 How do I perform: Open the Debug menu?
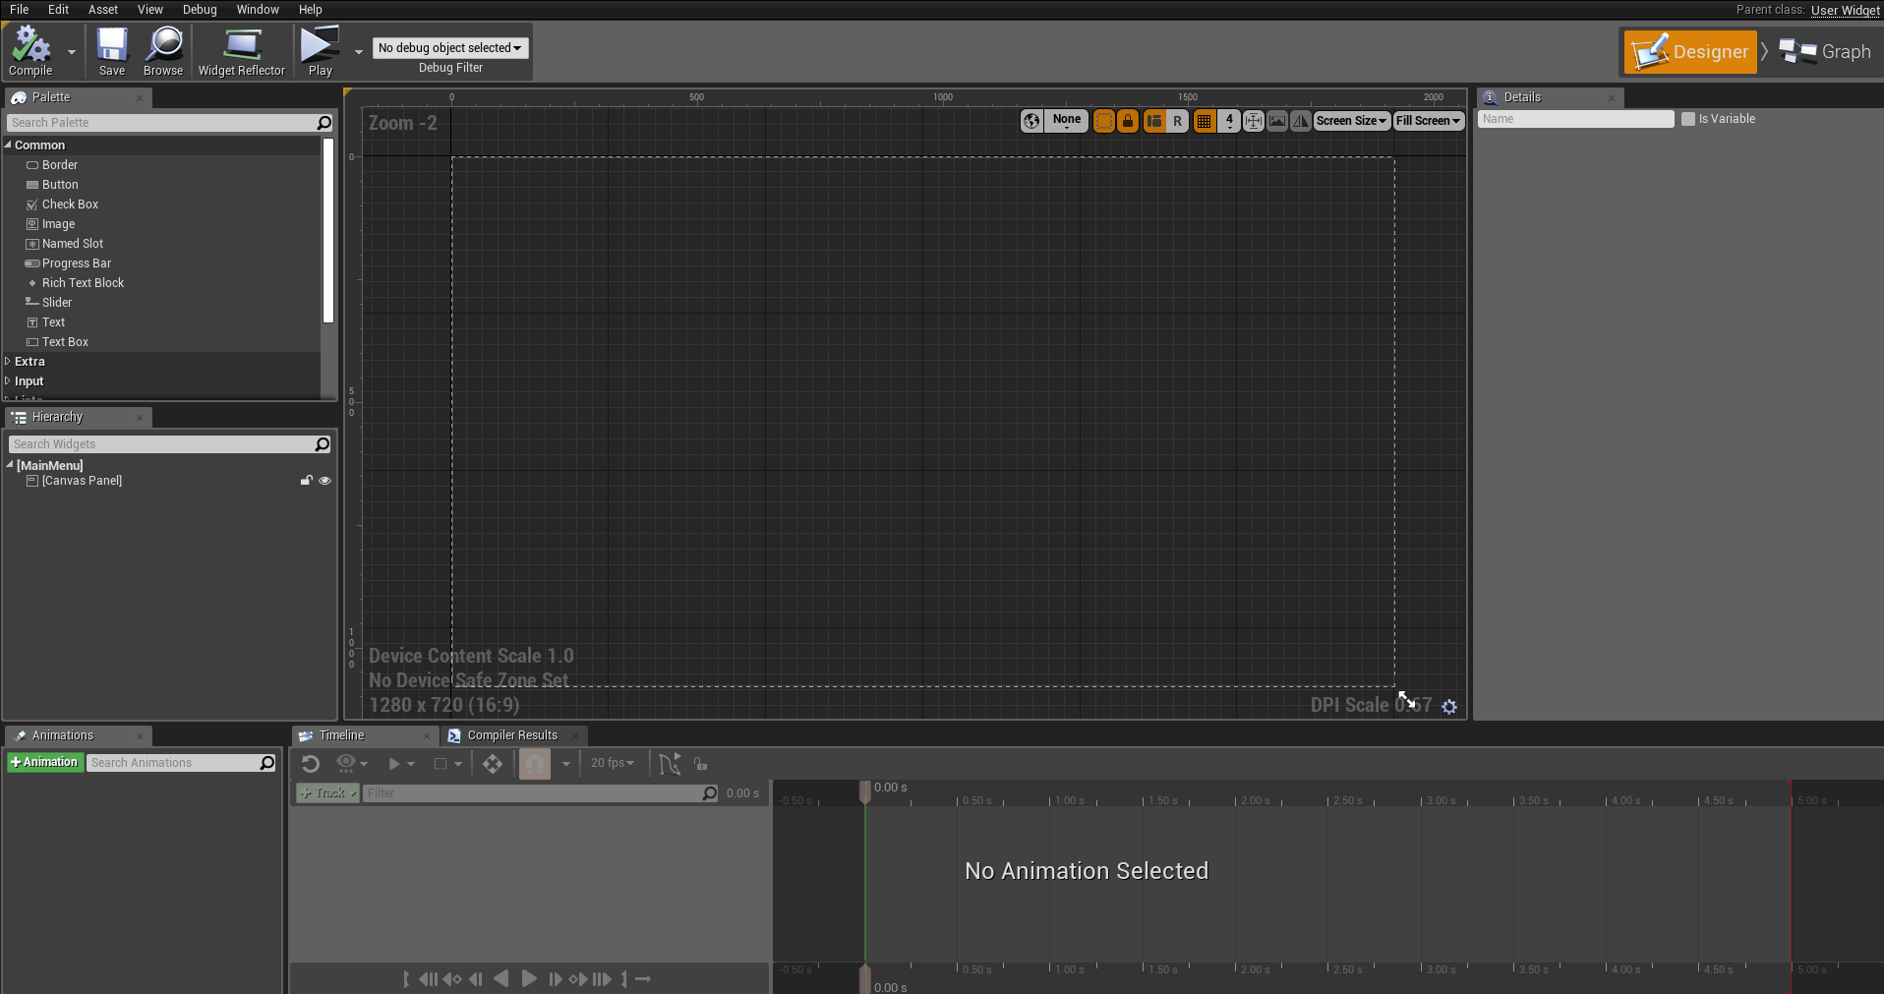[x=200, y=9]
